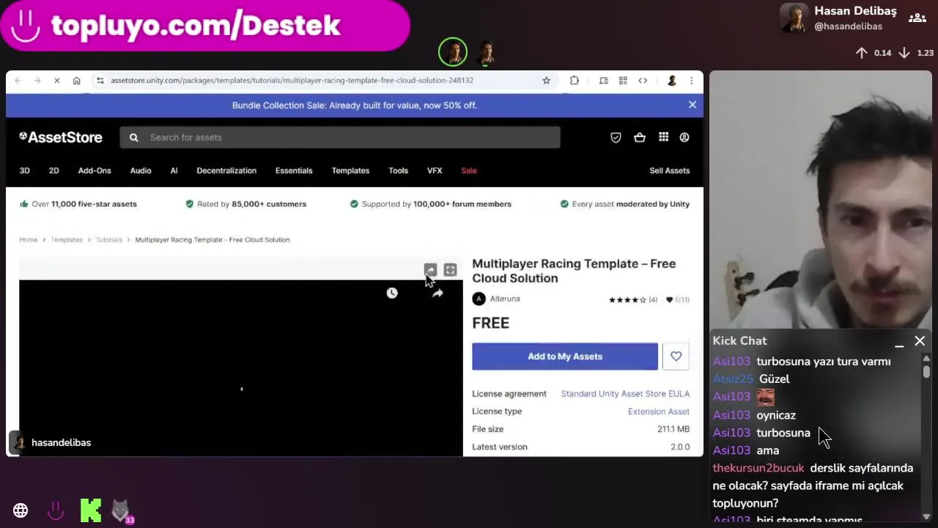Open the browser profile avatar
Screen dimensions: 938x528
[671, 81]
